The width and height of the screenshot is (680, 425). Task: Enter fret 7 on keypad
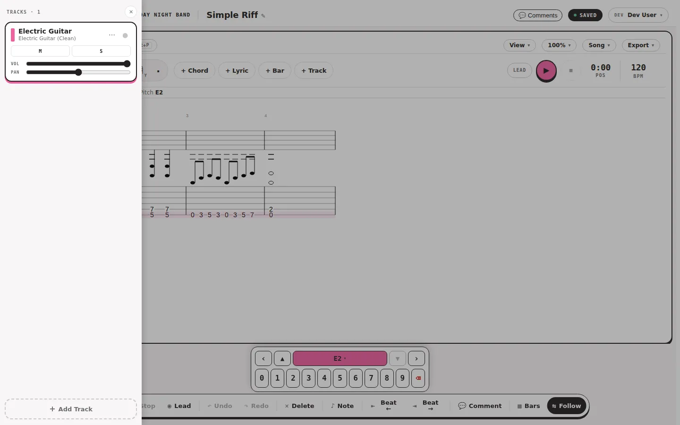pos(371,378)
